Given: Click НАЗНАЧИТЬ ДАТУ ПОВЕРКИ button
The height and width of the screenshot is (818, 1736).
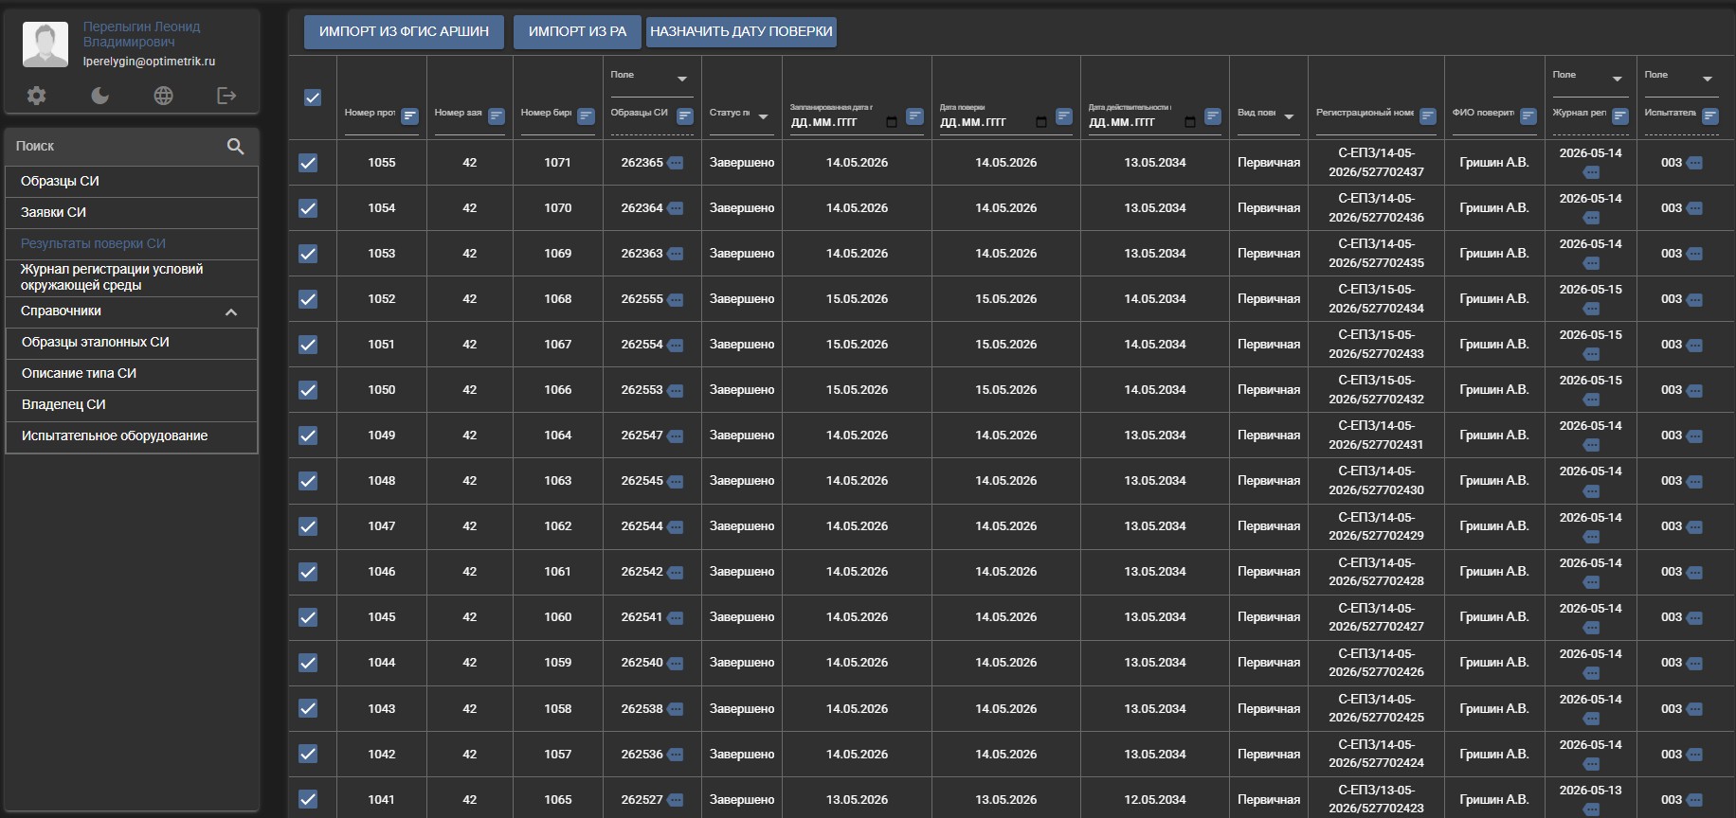Looking at the screenshot, I should [x=741, y=31].
